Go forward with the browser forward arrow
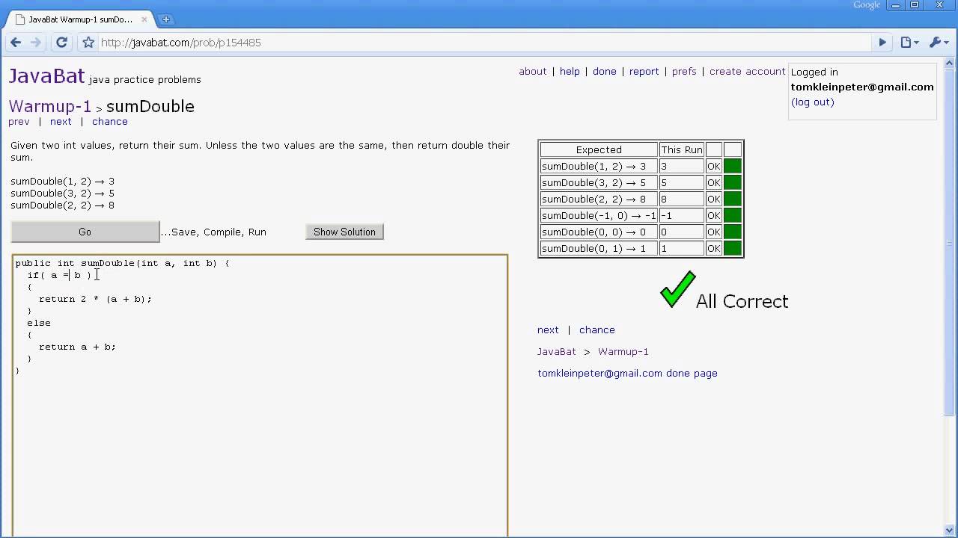Image resolution: width=958 pixels, height=538 pixels. click(x=36, y=43)
